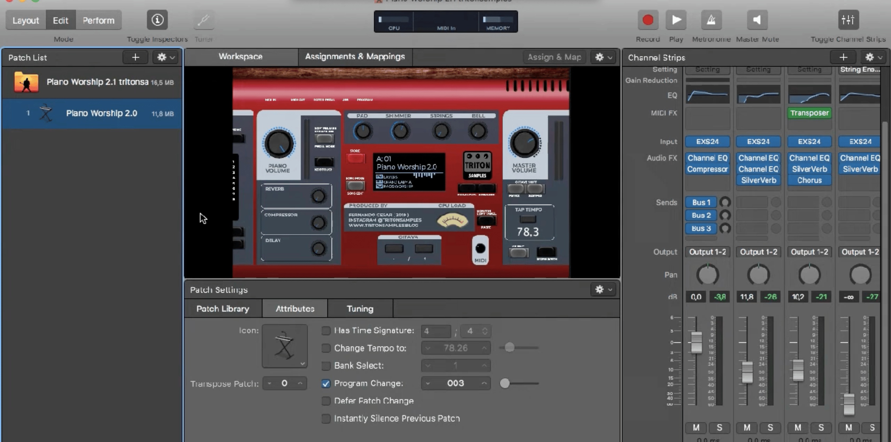Click the Toggle Inspectors info icon

[157, 20]
